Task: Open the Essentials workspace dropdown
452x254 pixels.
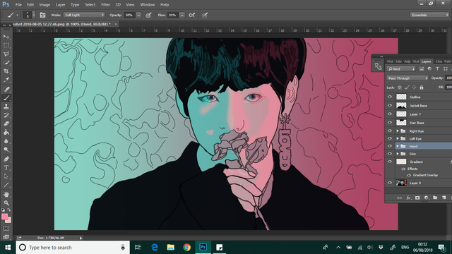Action: point(429,15)
